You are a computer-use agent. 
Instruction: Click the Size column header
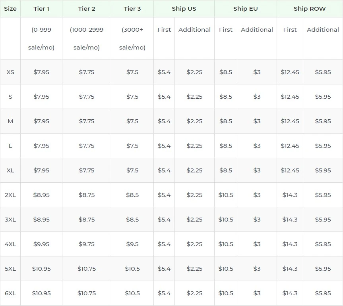(11, 9)
